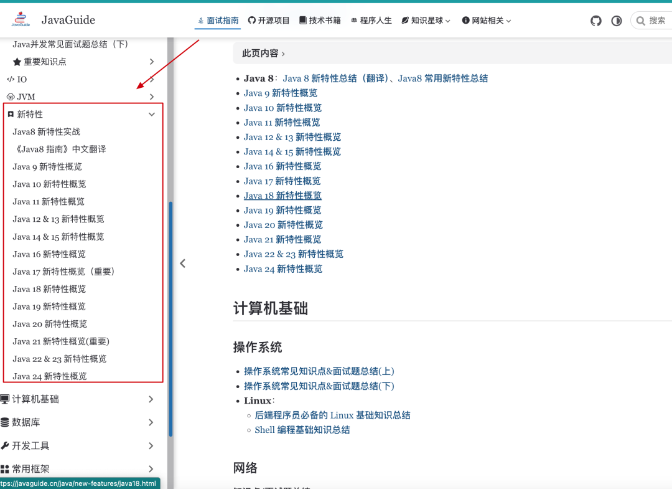Open GitHub via the top-right GitHub icon

(595, 21)
